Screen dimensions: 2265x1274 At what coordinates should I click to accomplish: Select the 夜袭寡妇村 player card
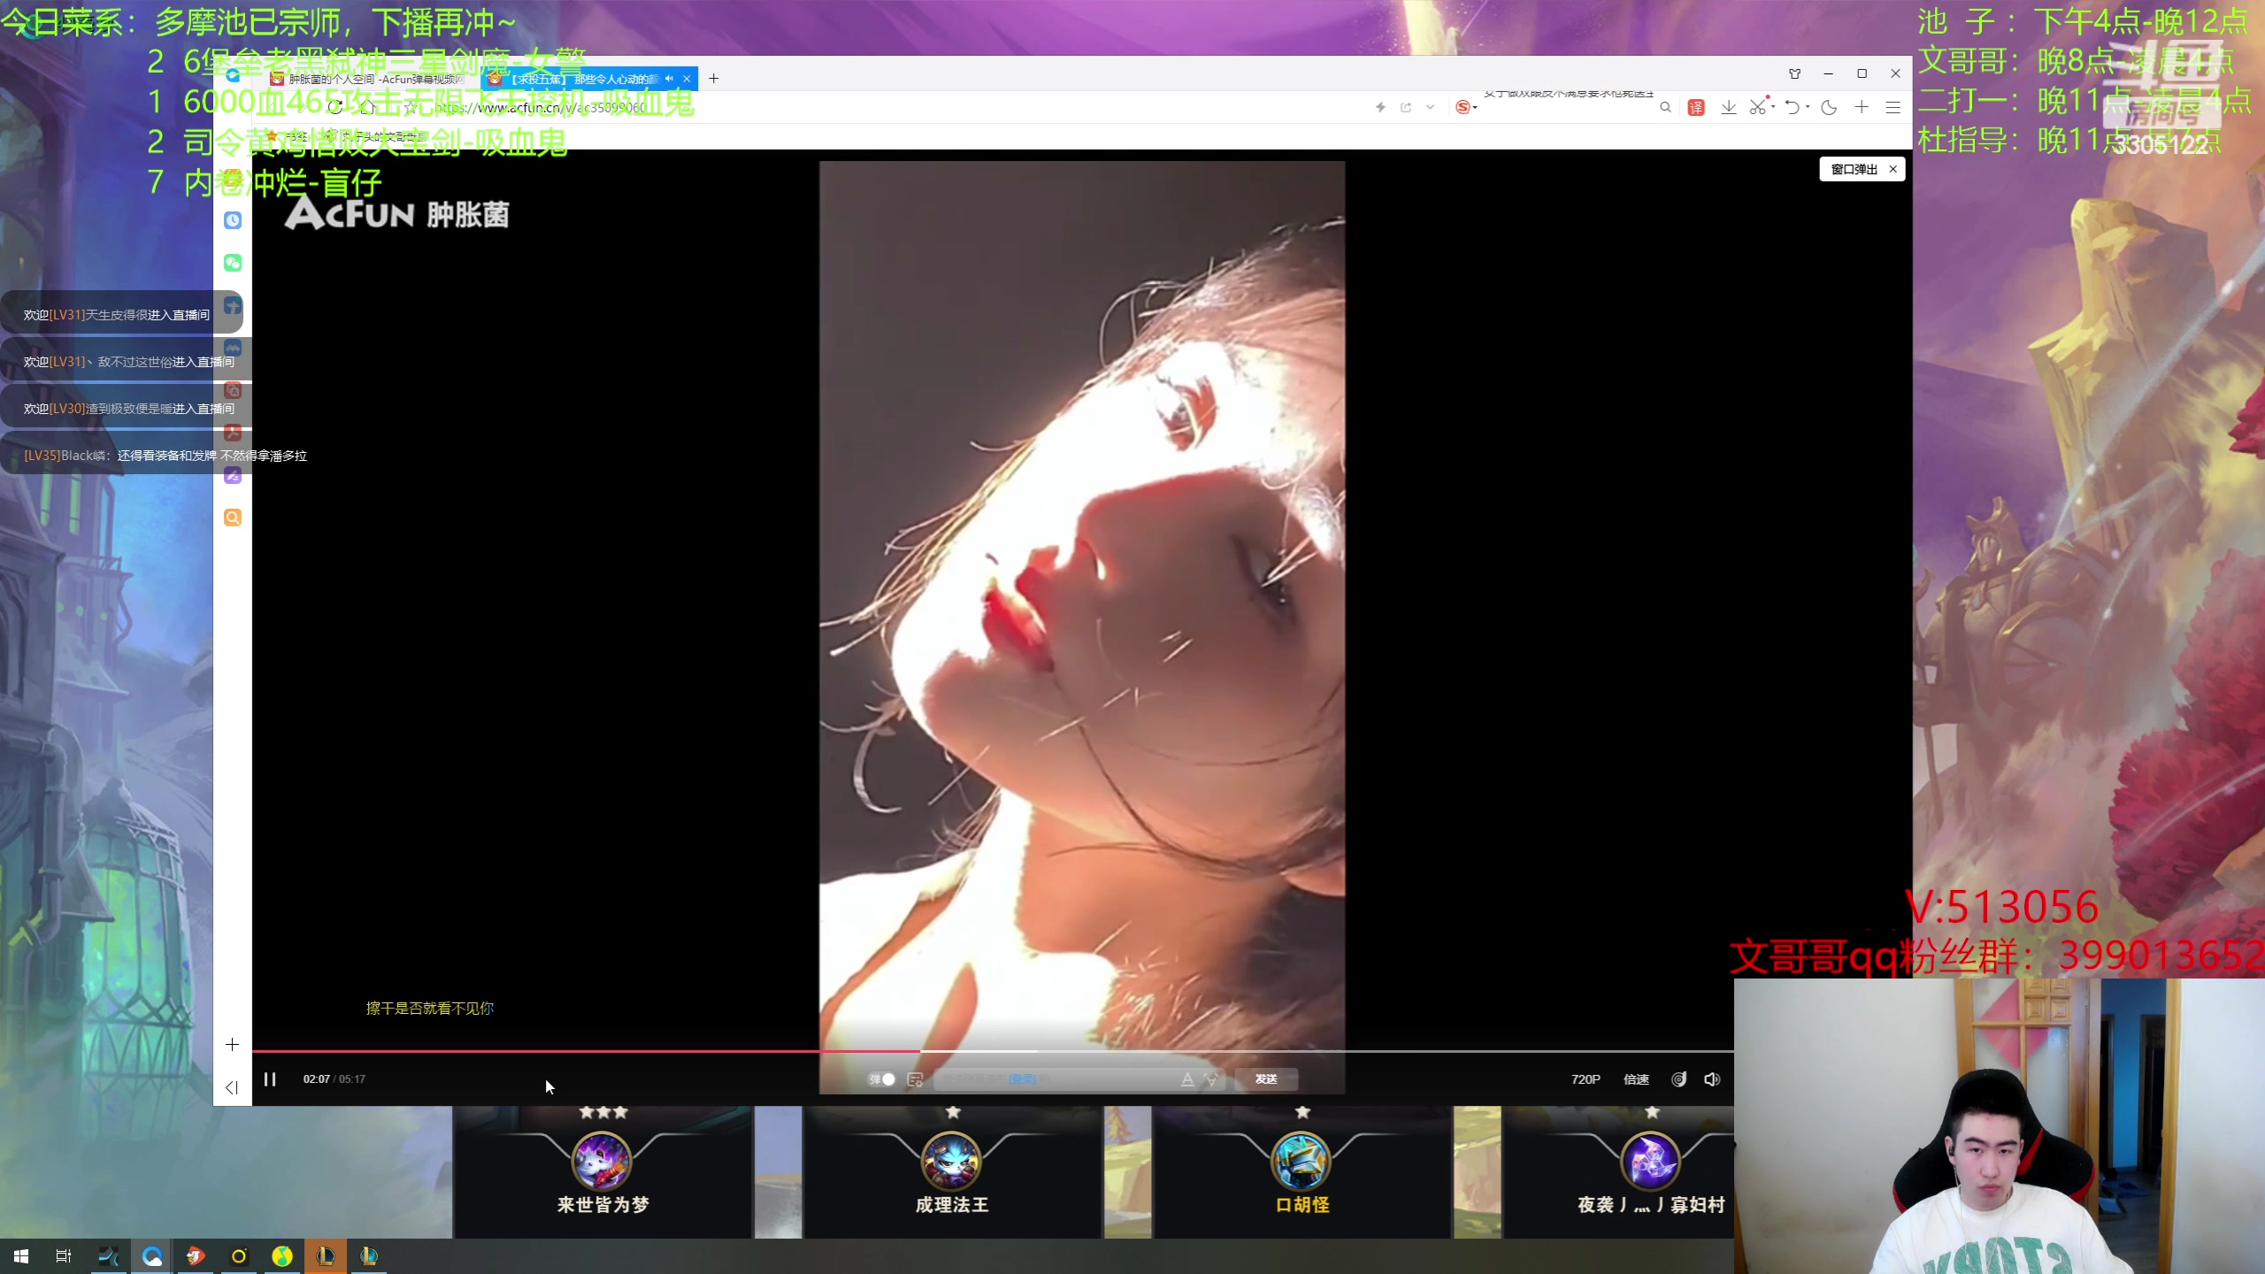pyautogui.click(x=1619, y=1172)
